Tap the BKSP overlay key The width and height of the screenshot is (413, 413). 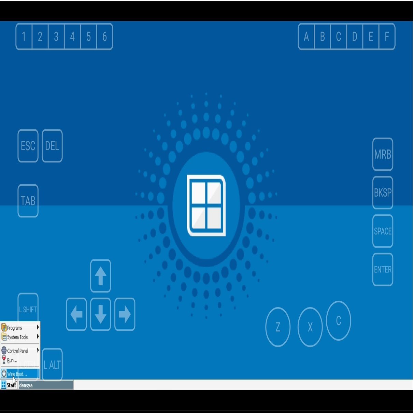383,193
